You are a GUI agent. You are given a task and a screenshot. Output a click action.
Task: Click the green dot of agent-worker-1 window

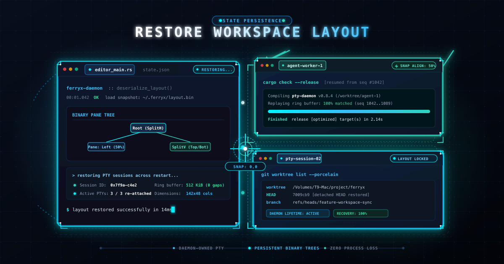(x=272, y=65)
